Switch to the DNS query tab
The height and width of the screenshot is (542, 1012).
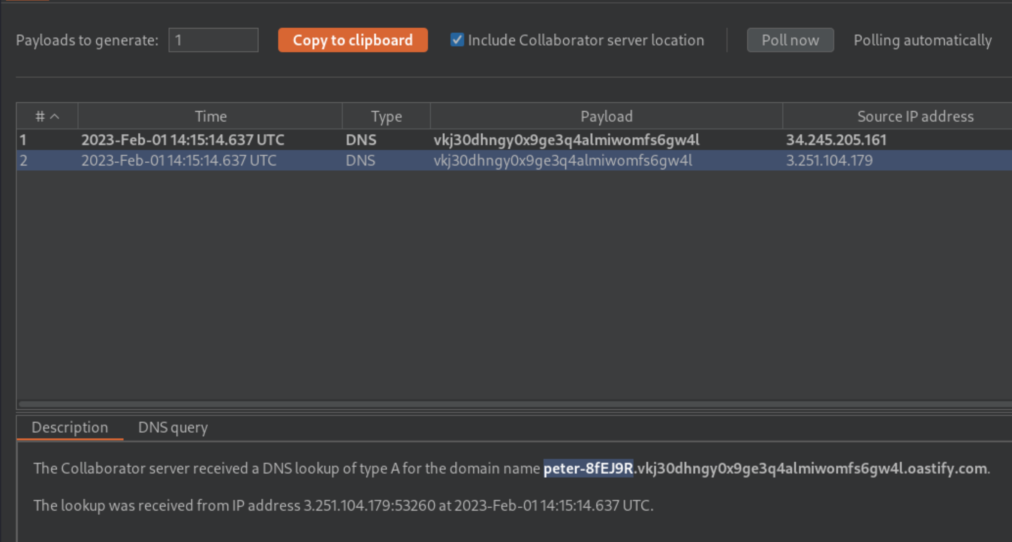173,427
